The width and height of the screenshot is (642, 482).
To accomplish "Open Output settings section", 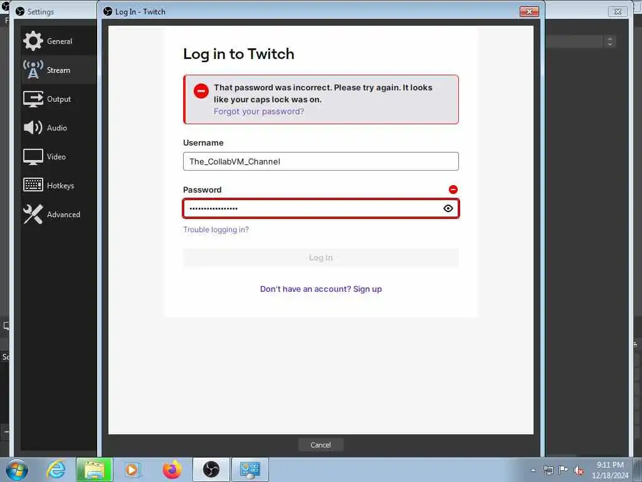I will click(x=59, y=99).
